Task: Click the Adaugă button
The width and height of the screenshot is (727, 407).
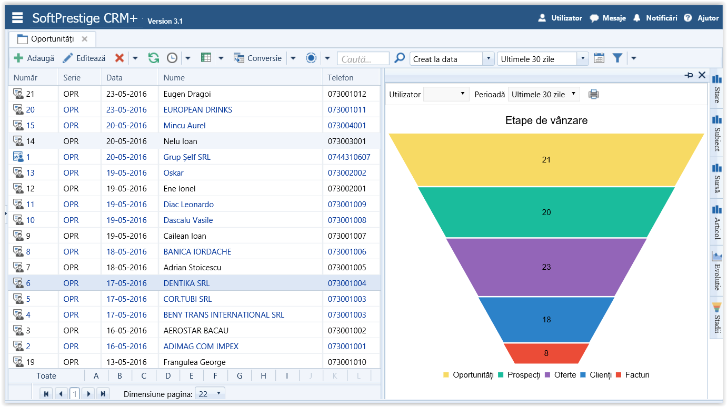Action: point(34,58)
